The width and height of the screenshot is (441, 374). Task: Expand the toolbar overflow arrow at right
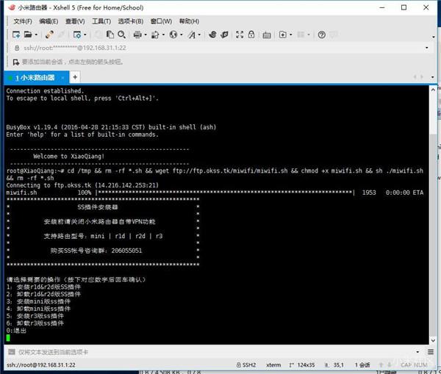(x=434, y=37)
